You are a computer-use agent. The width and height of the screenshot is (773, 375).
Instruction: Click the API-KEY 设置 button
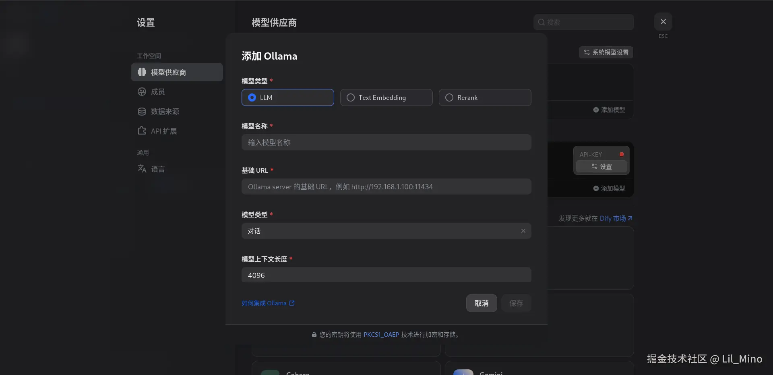click(x=601, y=167)
